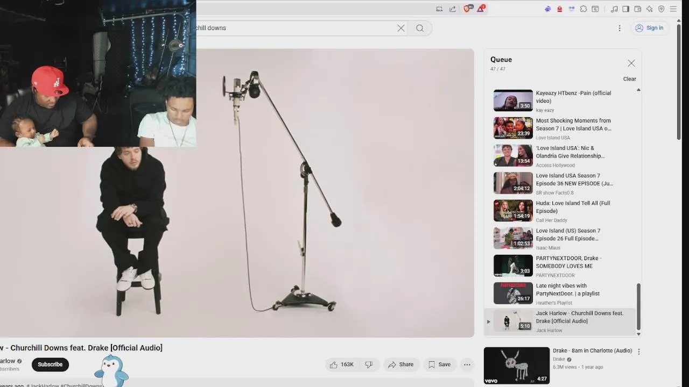The height and width of the screenshot is (387, 689).
Task: Open Brave Shields lion icon
Action: tap(467, 9)
